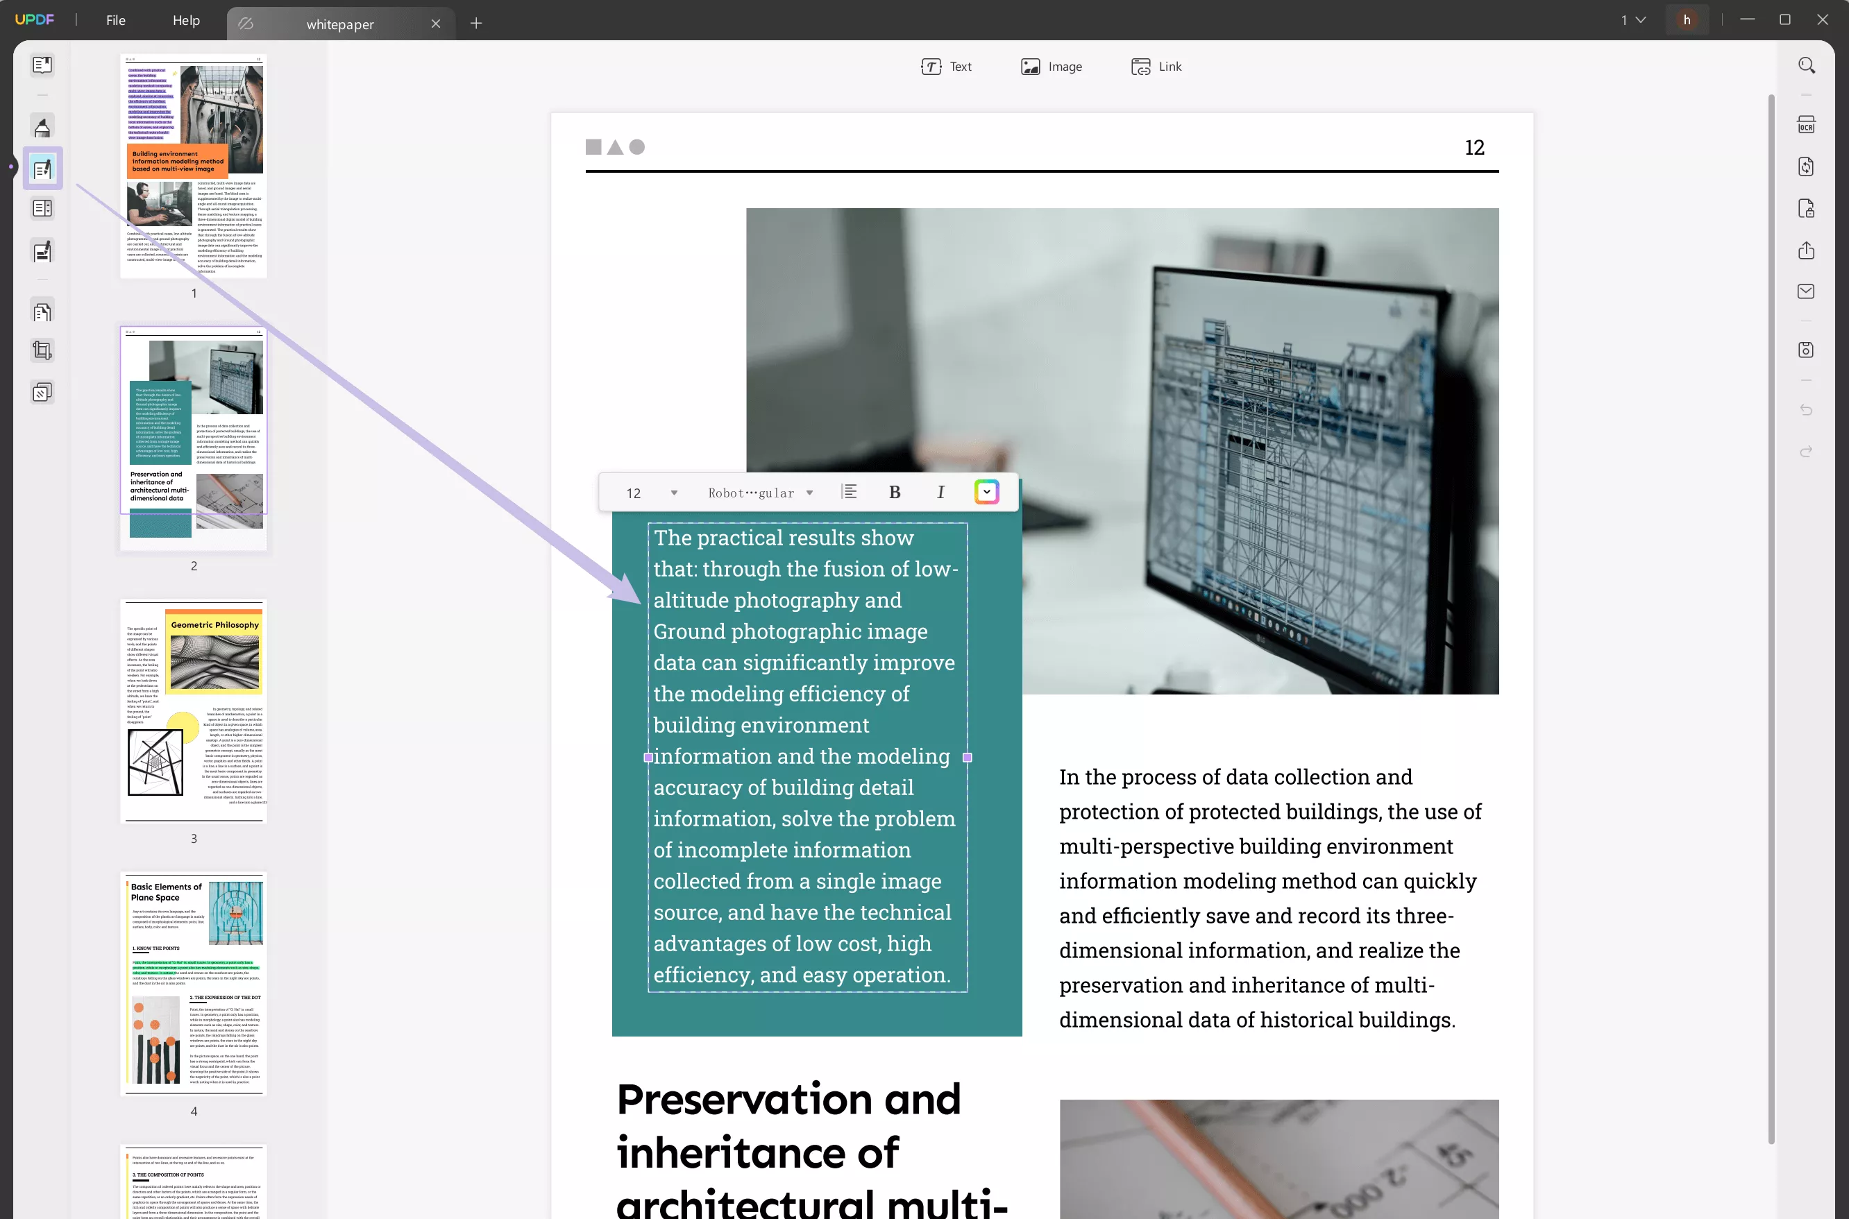
Task: Click inside the teal text block being edited
Action: point(807,756)
